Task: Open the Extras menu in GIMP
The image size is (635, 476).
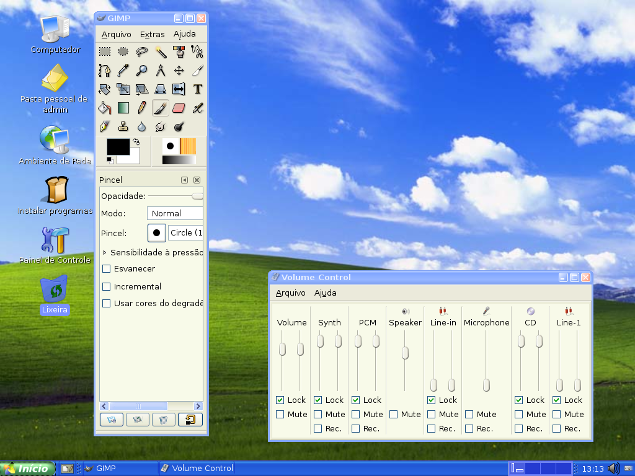Action: (153, 35)
